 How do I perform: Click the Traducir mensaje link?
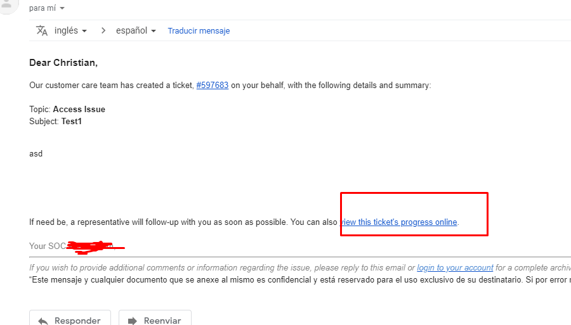coord(199,31)
